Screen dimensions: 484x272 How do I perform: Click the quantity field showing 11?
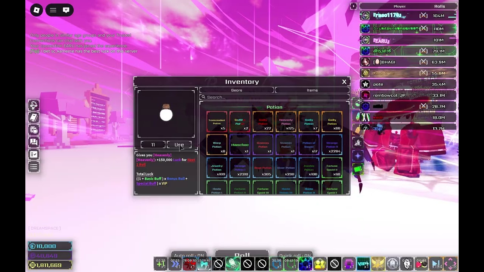tap(153, 145)
